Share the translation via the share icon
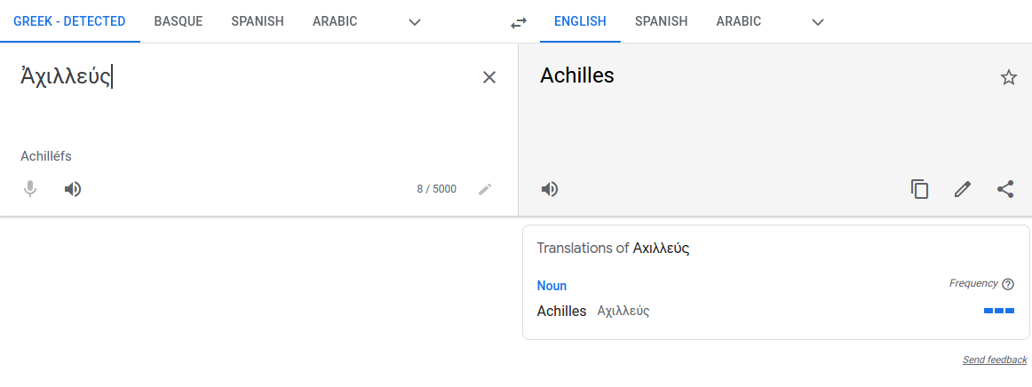The width and height of the screenshot is (1032, 387). click(x=1005, y=190)
